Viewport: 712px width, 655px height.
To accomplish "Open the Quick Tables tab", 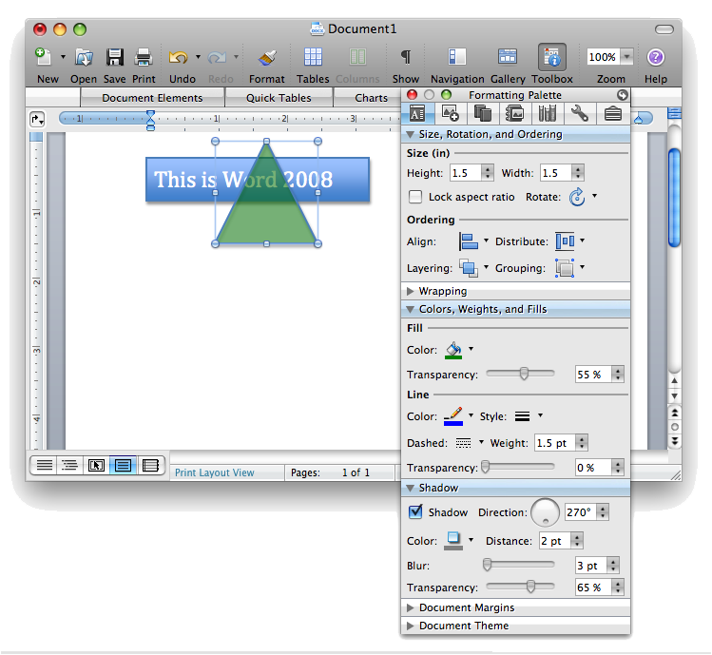I will (279, 98).
